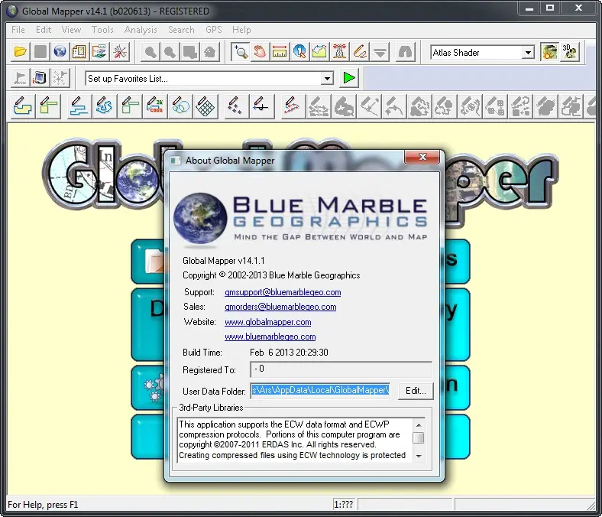This screenshot has width=602, height=517.
Task: Click the 'For Help, press F1' status text
Action: tap(43, 504)
